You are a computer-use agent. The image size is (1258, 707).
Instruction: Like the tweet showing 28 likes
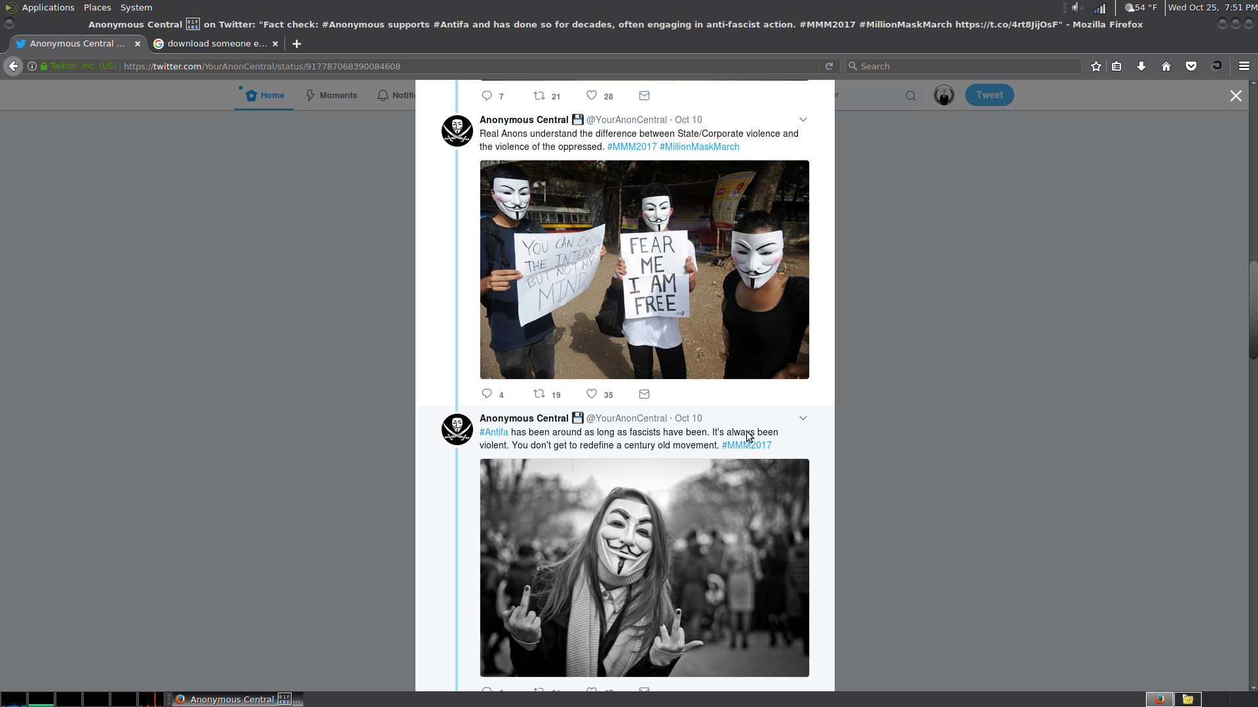[x=592, y=96]
